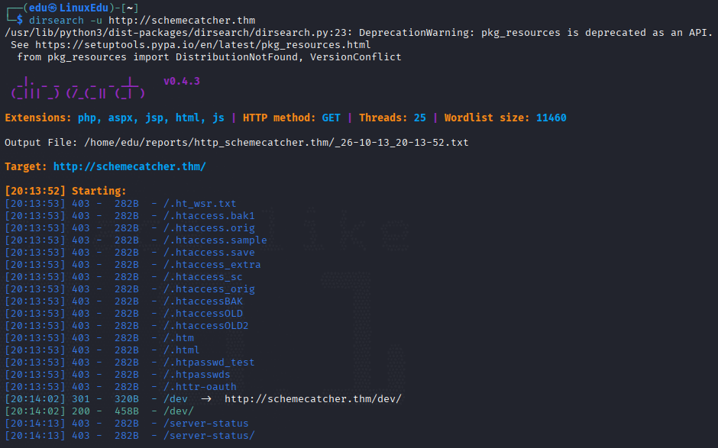718x448 pixels.
Task: Click the v0.4.3 version label
Action: coord(182,81)
